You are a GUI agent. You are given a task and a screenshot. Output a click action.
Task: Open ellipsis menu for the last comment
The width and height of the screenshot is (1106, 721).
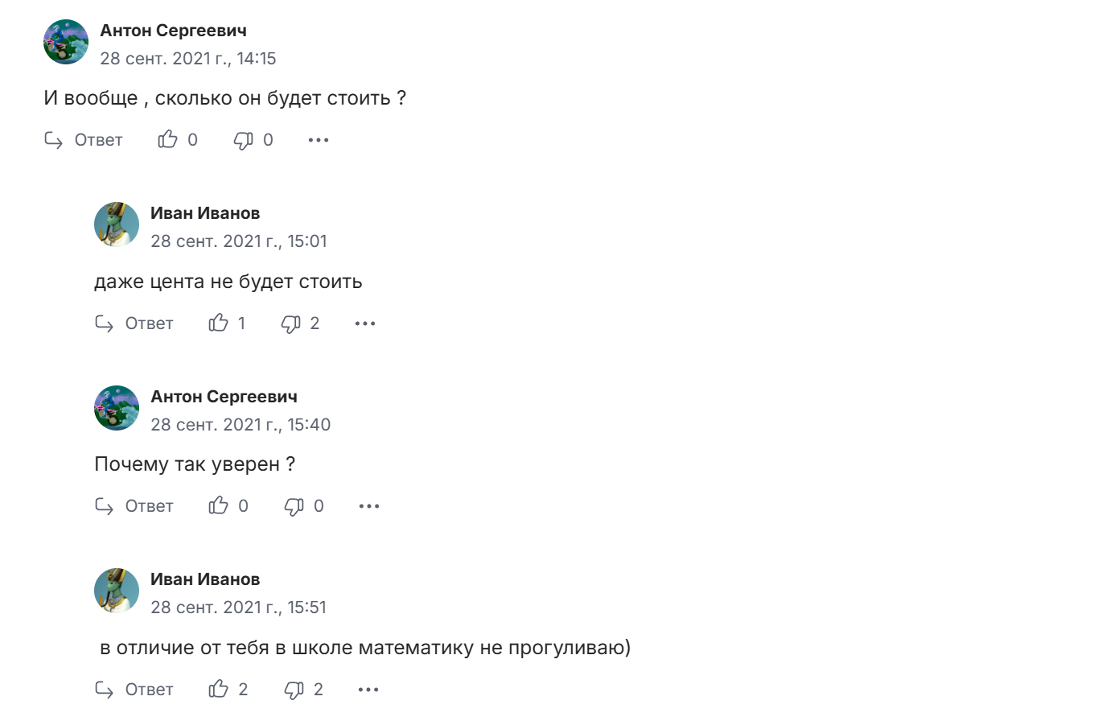click(x=368, y=690)
